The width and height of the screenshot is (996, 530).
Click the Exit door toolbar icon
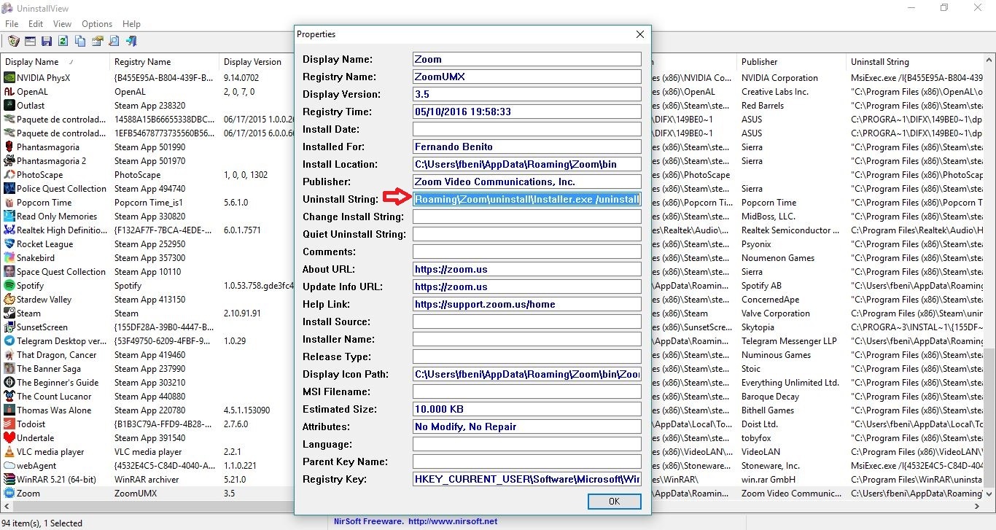(x=132, y=42)
